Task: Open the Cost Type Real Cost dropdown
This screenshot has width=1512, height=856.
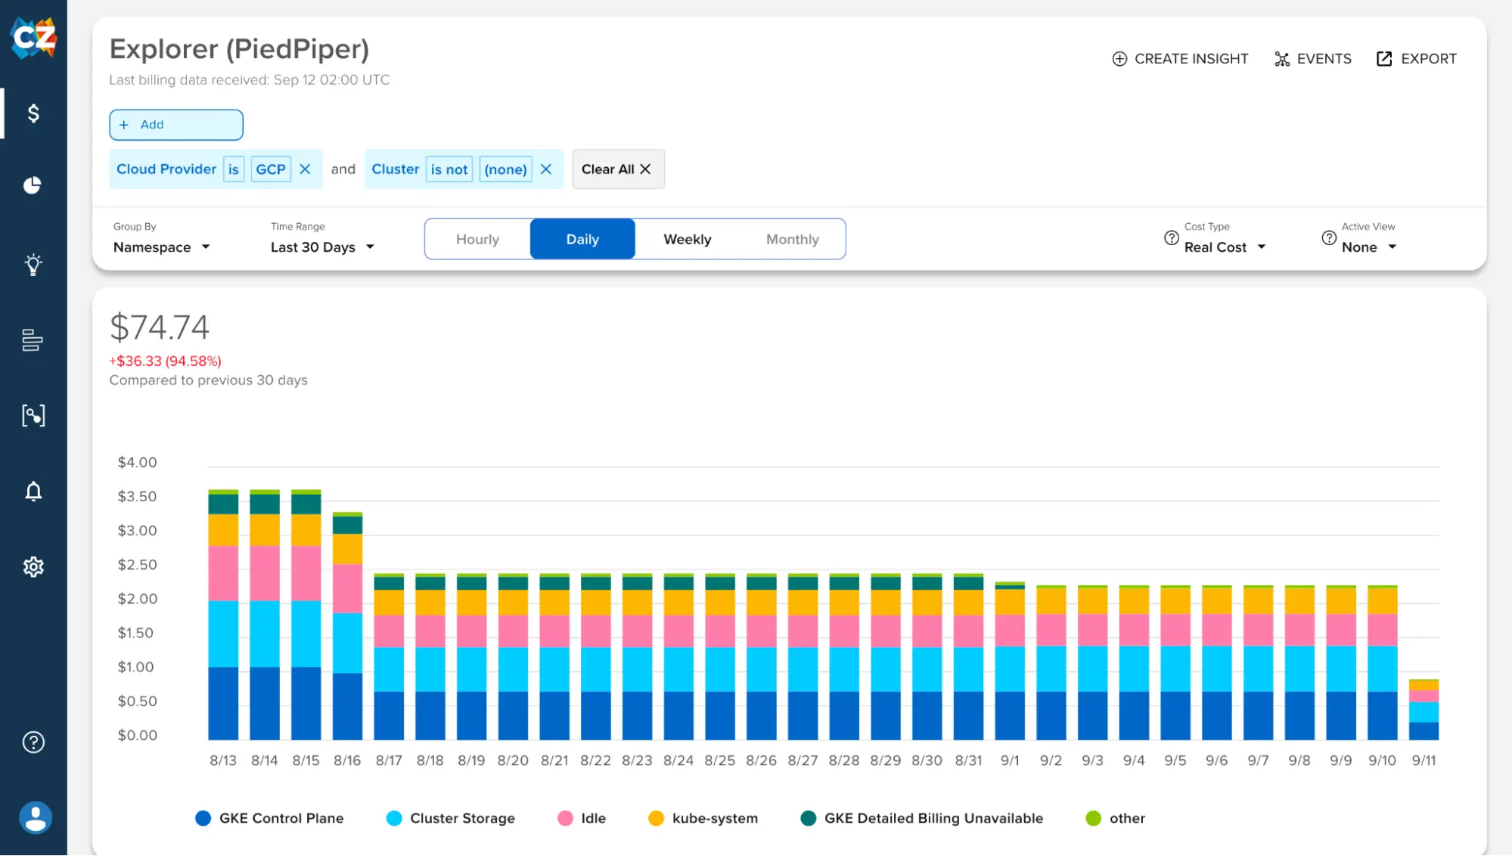Action: click(1225, 247)
